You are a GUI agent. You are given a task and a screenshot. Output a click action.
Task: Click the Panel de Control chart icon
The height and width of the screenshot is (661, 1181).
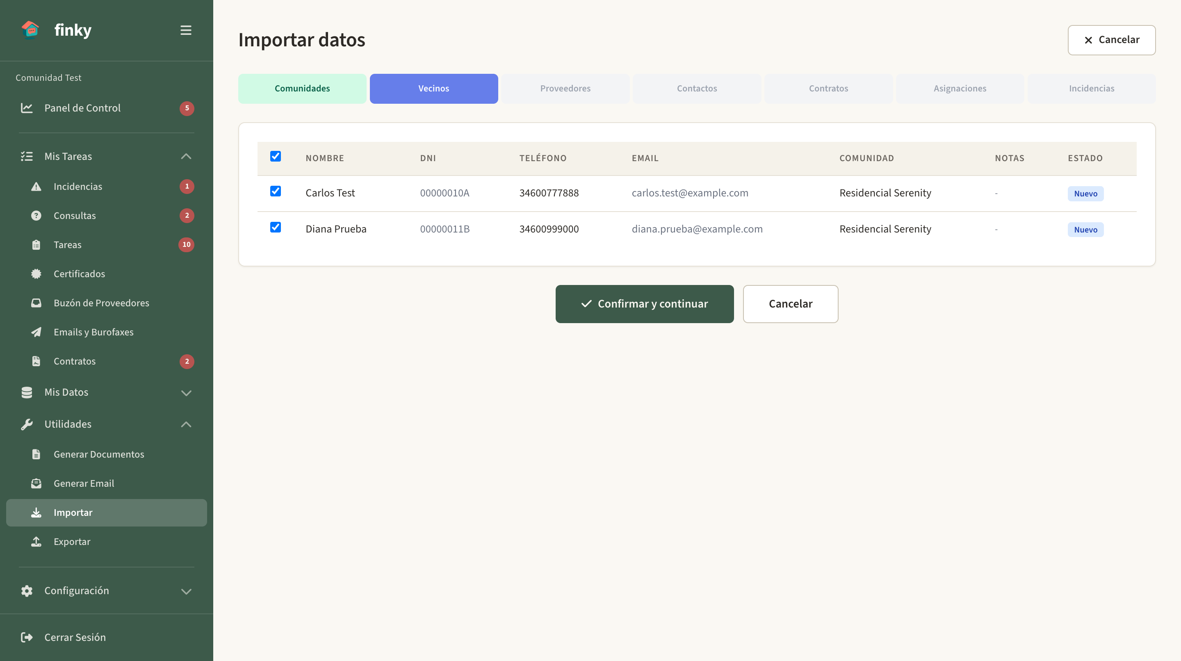(x=27, y=108)
